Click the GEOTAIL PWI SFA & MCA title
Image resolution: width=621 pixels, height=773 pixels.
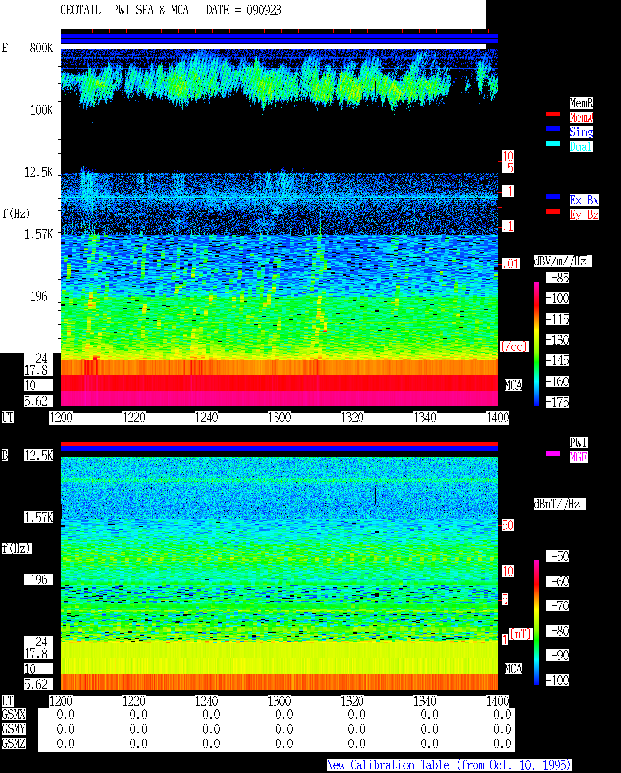tap(124, 10)
